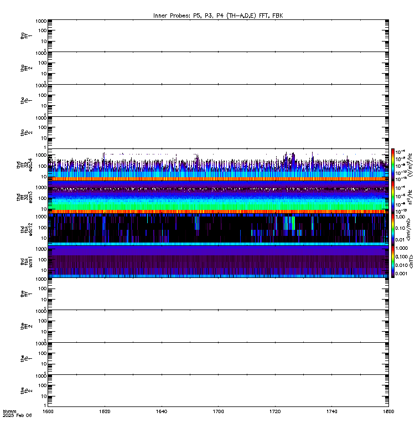Click the nT²/Hz color bar
Image resolution: width=415 pixels, height=443 pixels.
click(x=393, y=197)
